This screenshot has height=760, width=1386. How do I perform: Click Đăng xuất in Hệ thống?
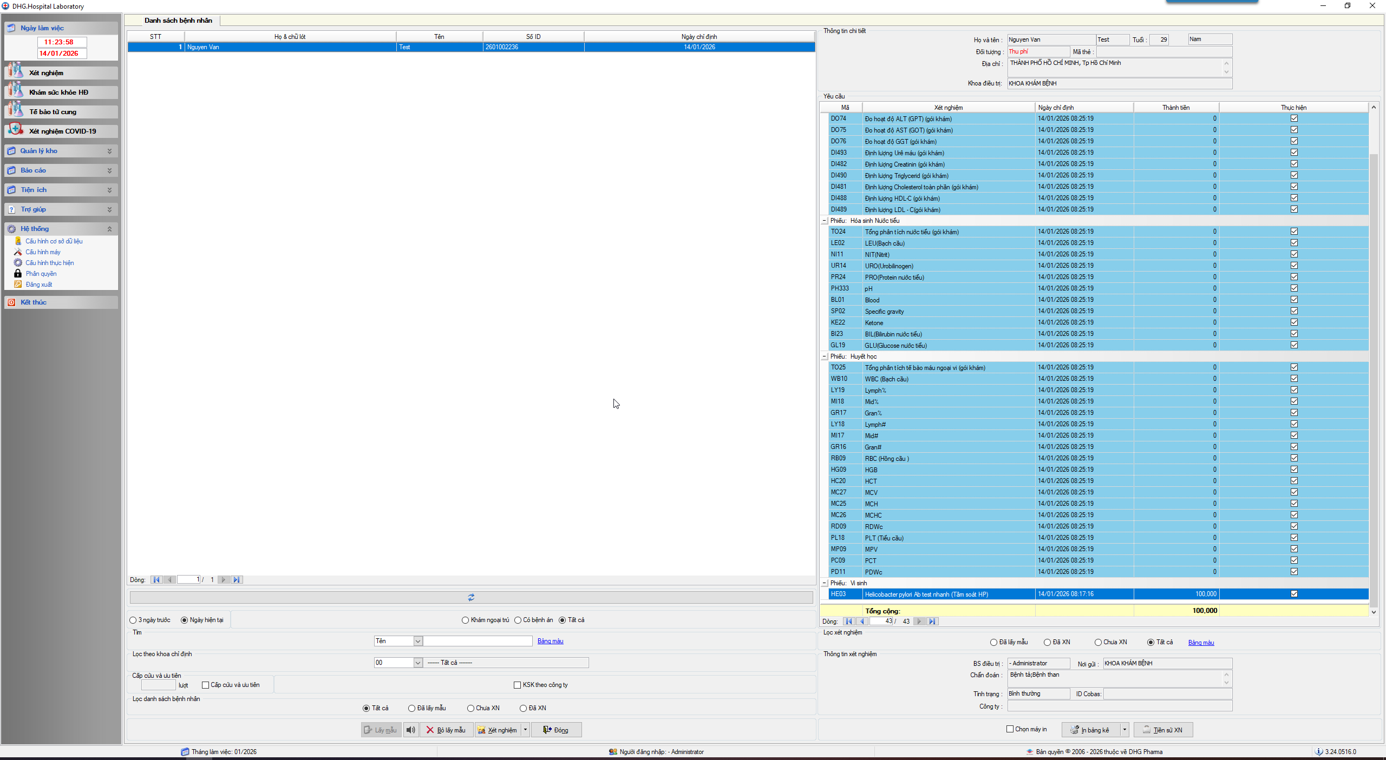click(x=38, y=285)
